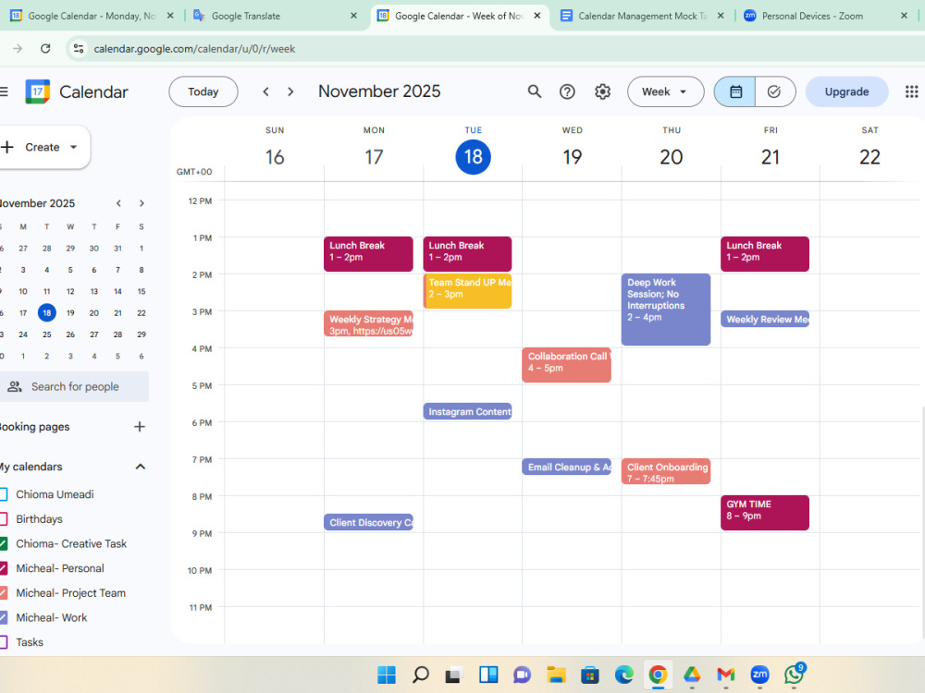Screen dimensions: 925x693
Task: Open the Settings gear menu
Action: 602,91
